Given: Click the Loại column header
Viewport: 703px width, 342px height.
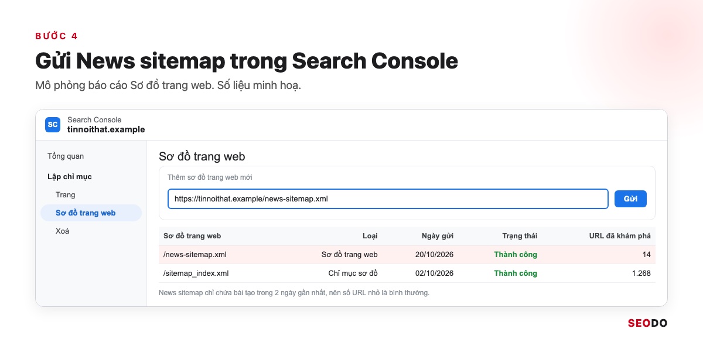Looking at the screenshot, I should [x=370, y=236].
